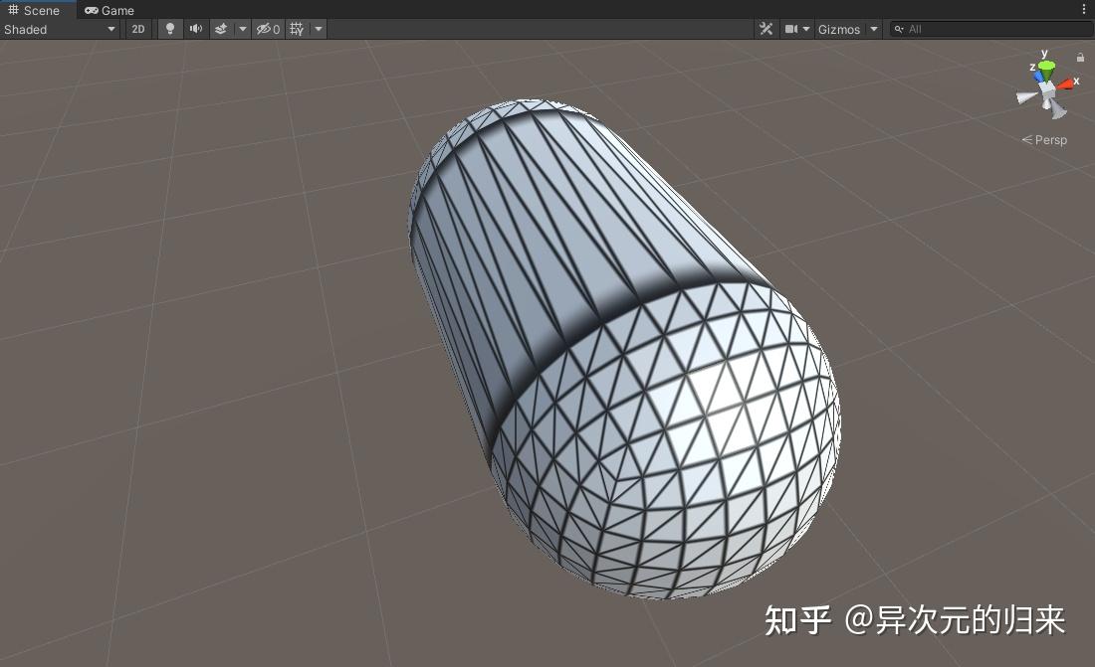
Task: Enable 2D view mode
Action: (137, 29)
